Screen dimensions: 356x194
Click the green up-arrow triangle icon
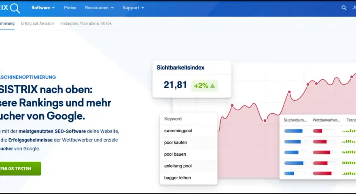point(212,86)
